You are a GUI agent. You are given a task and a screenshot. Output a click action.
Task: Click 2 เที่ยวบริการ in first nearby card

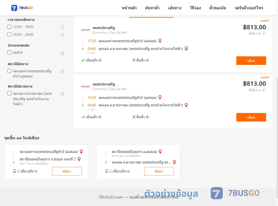(x=27, y=171)
